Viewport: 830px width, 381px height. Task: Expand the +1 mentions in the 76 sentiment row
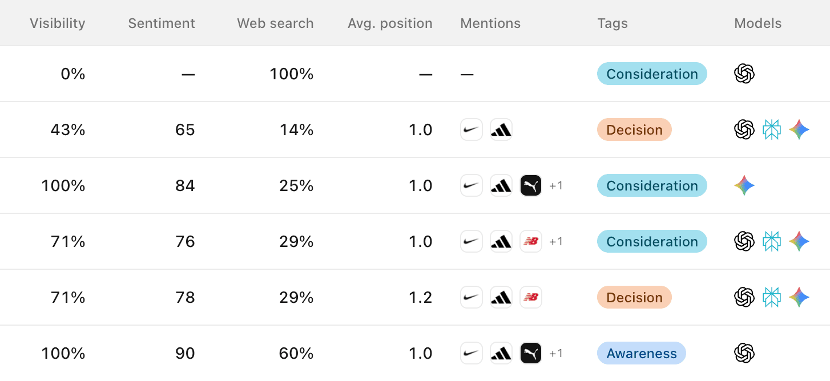[x=556, y=241]
